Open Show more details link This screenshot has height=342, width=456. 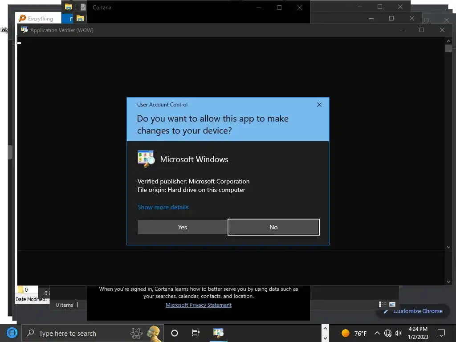(163, 207)
